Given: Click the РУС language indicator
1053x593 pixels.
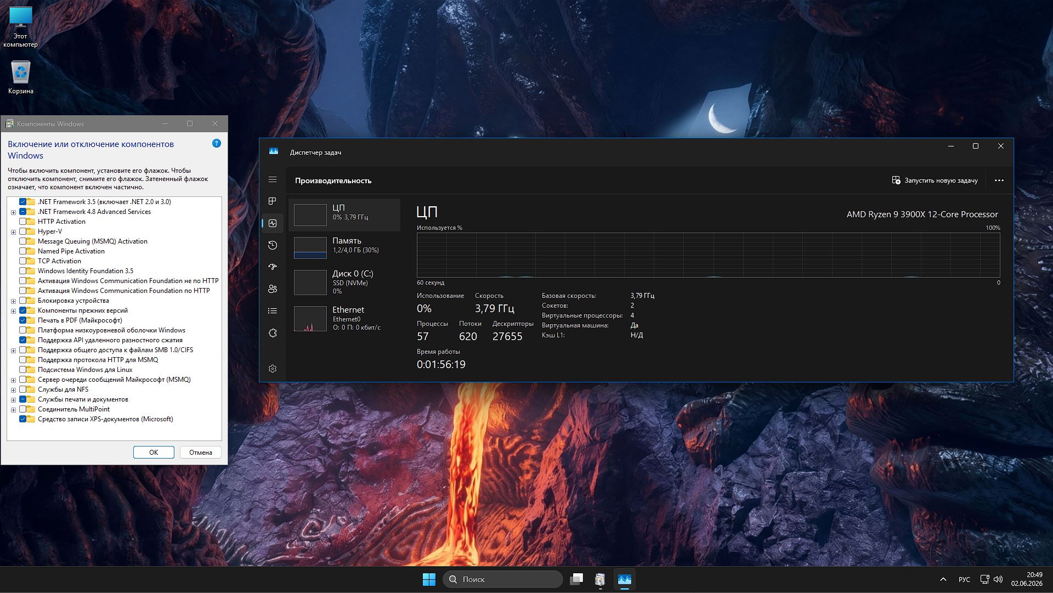Looking at the screenshot, I should click(964, 579).
